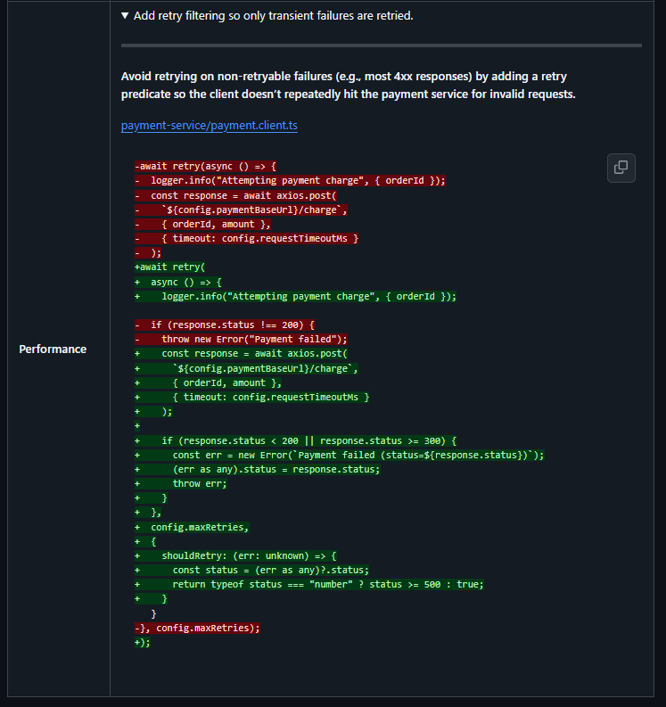This screenshot has width=666, height=707.
Task: Click added line '(err as any).status = response.status;'
Action: click(257, 470)
